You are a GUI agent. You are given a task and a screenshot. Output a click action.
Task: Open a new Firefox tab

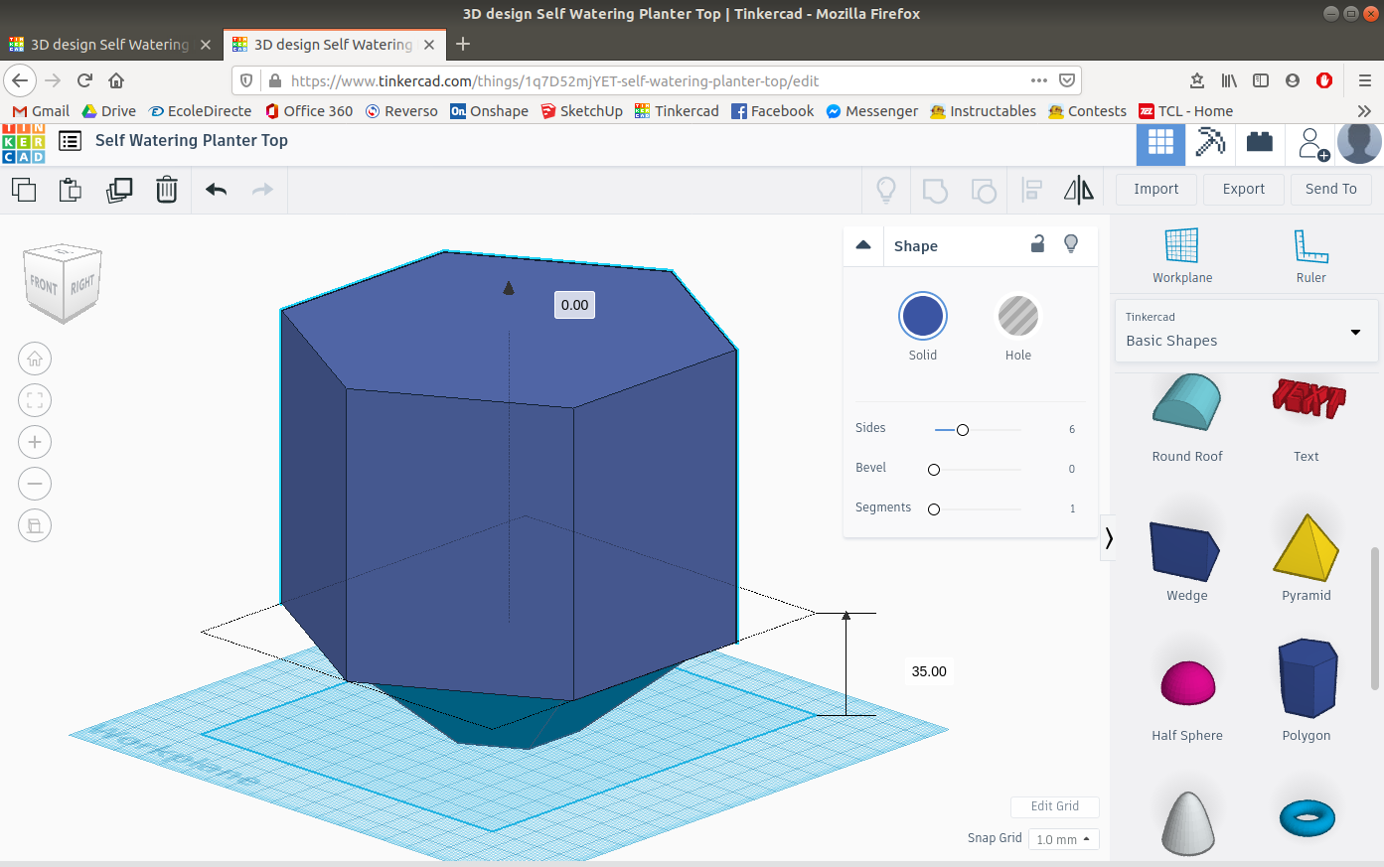pyautogui.click(x=463, y=45)
